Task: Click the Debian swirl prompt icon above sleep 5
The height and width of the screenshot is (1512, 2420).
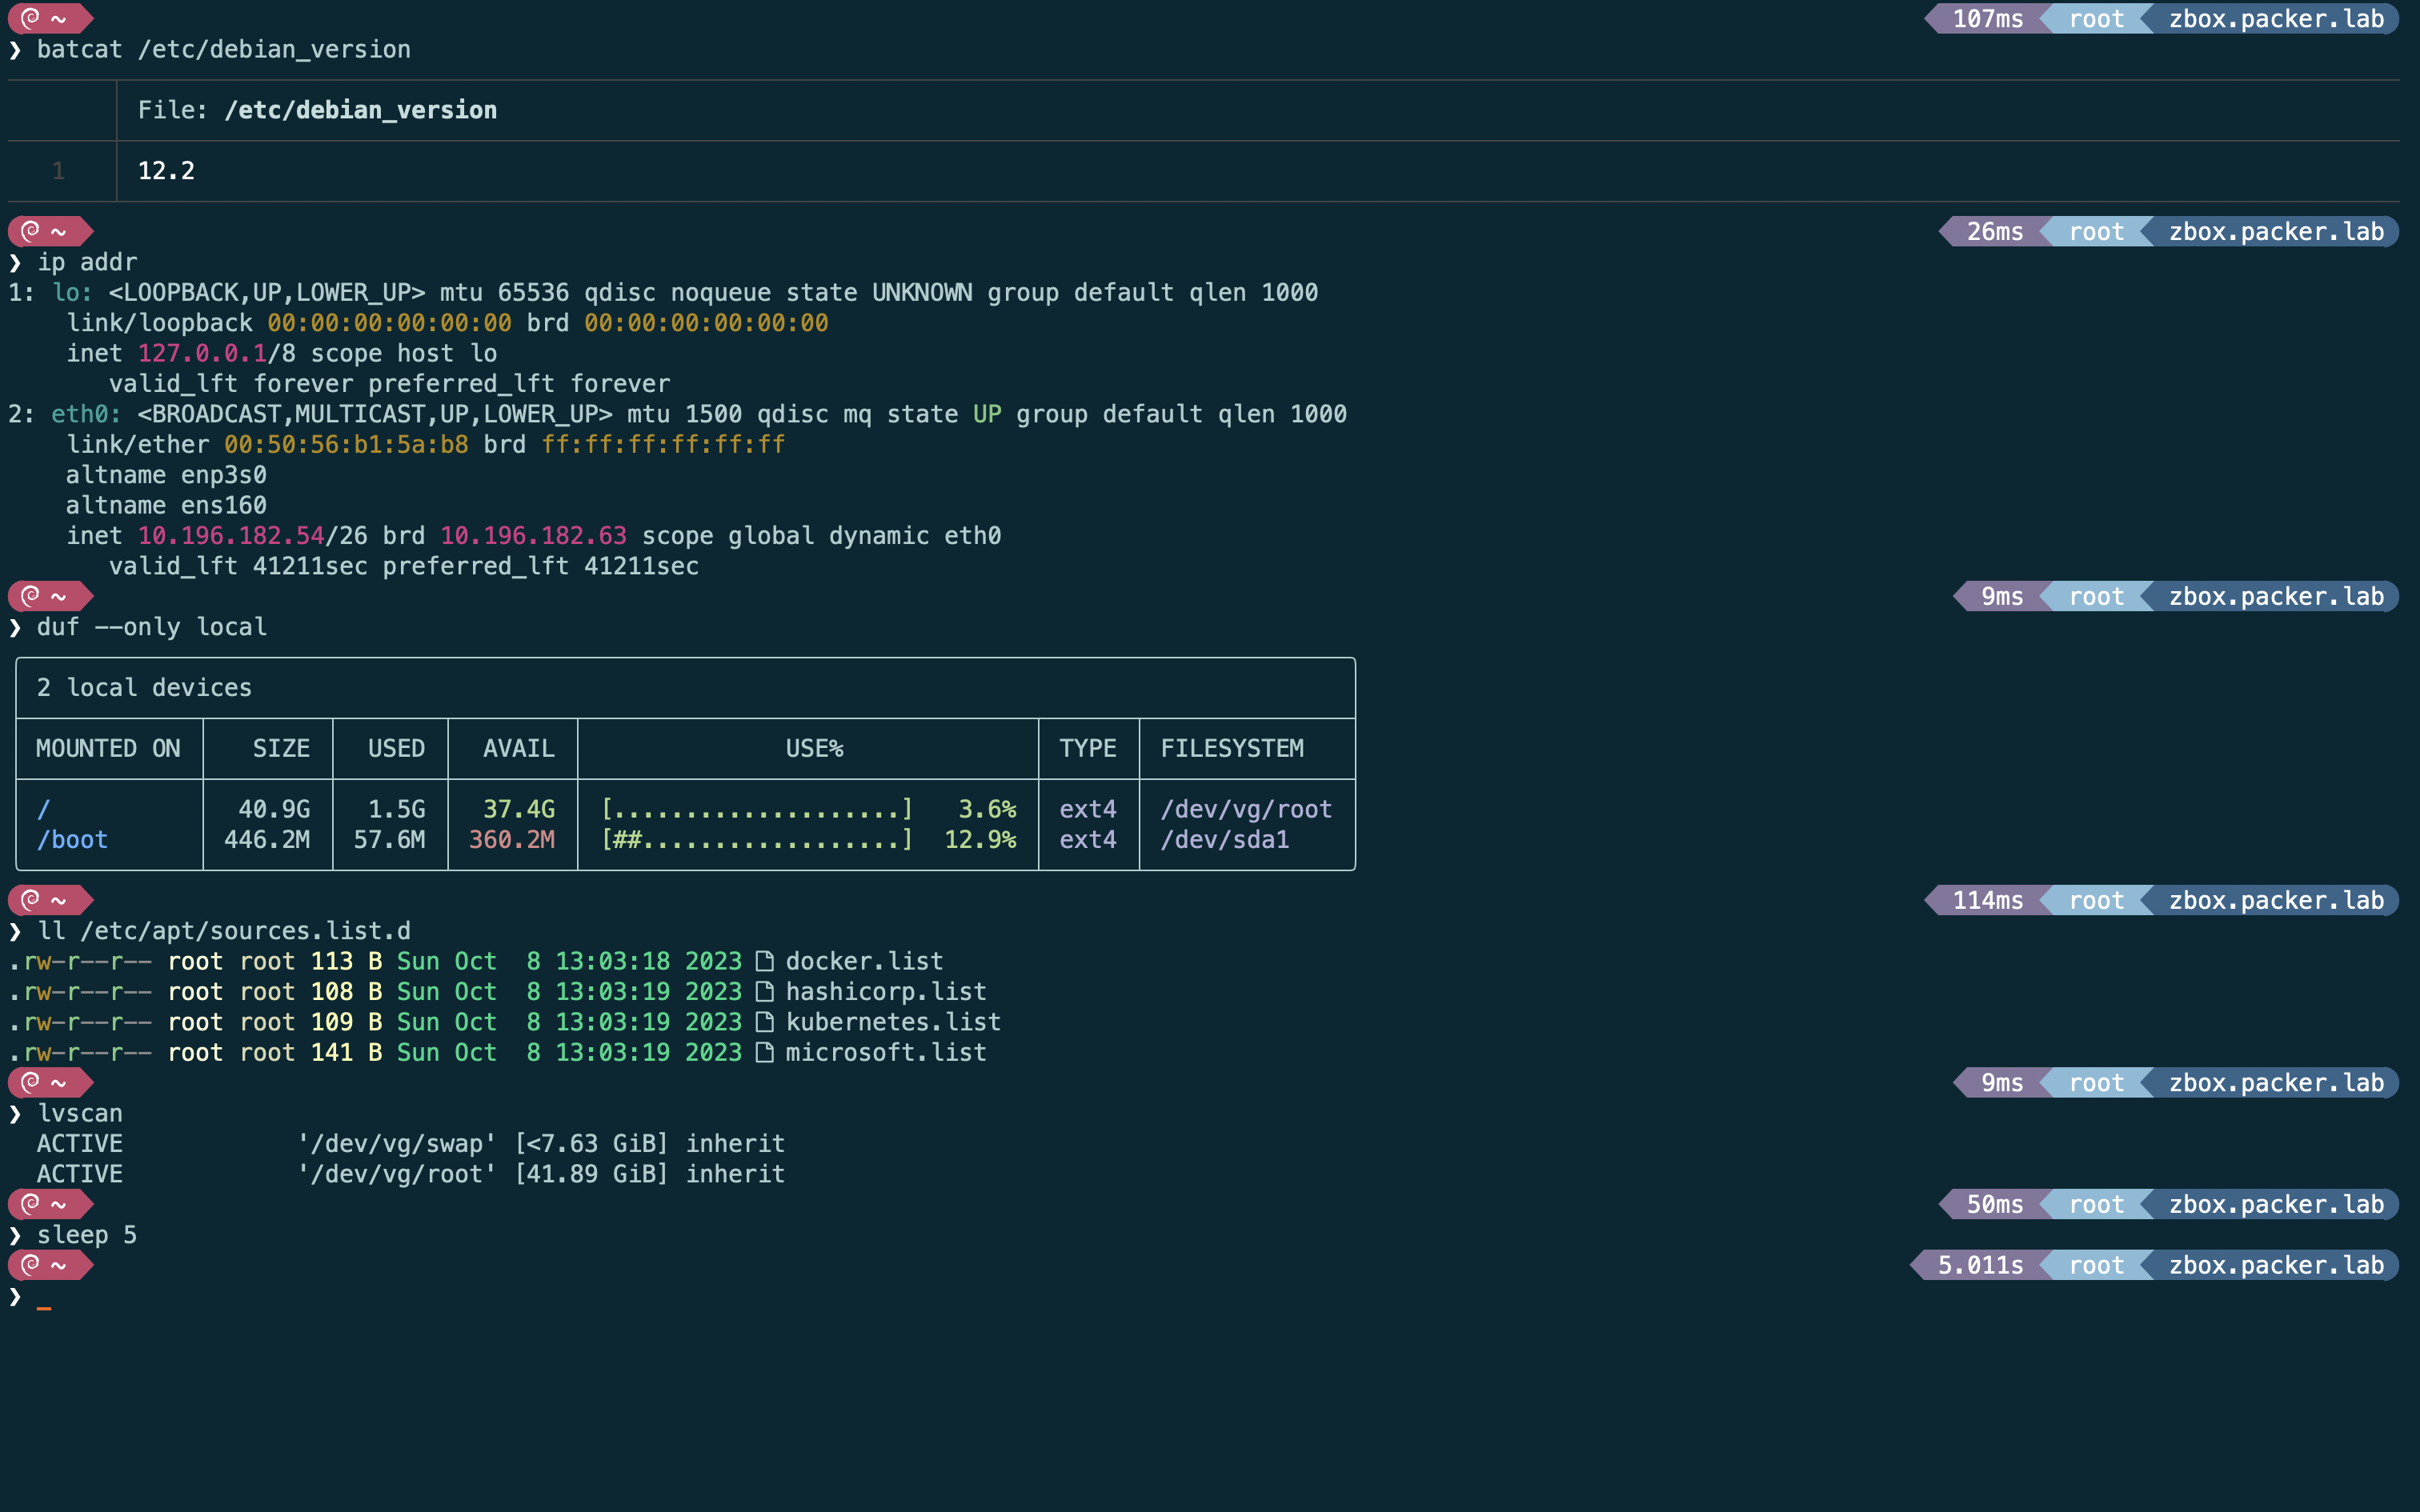Action: click(x=31, y=1204)
